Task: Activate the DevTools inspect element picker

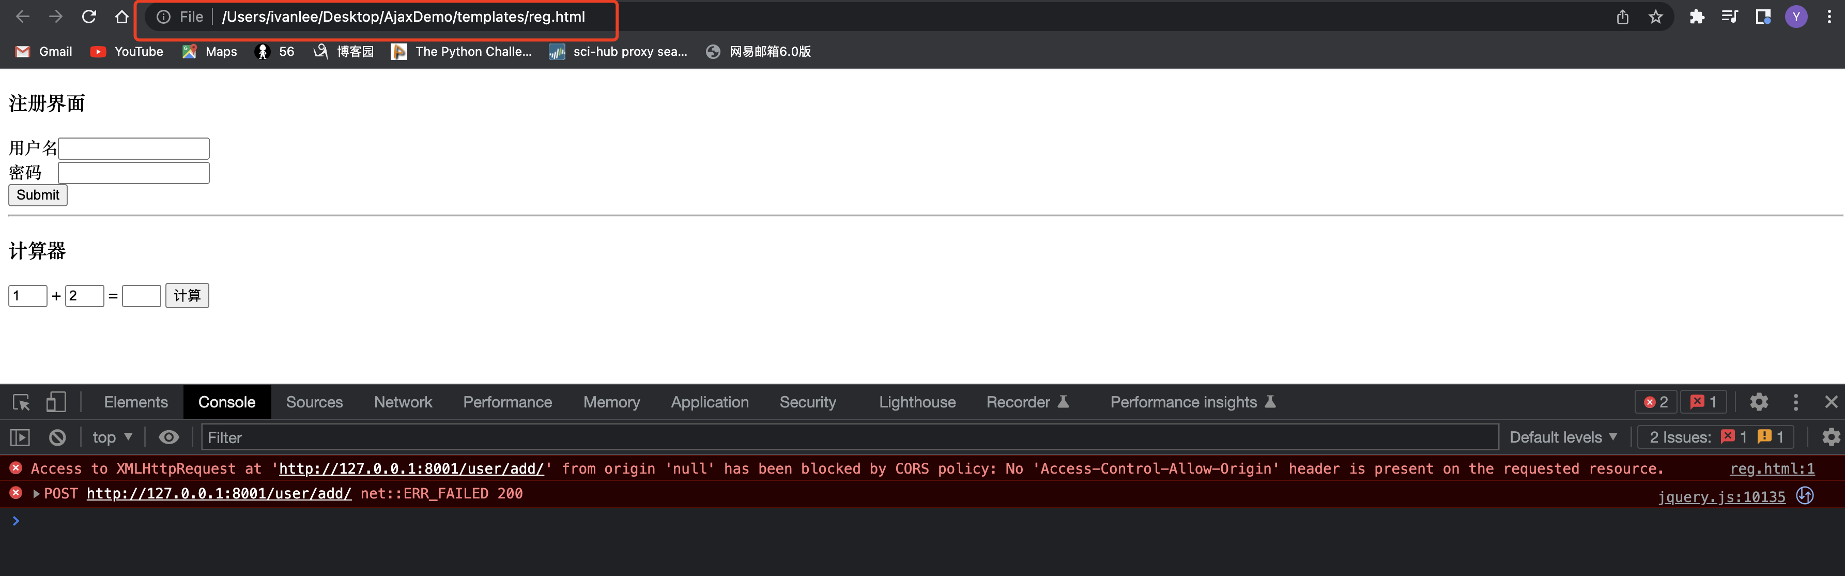Action: point(22,402)
